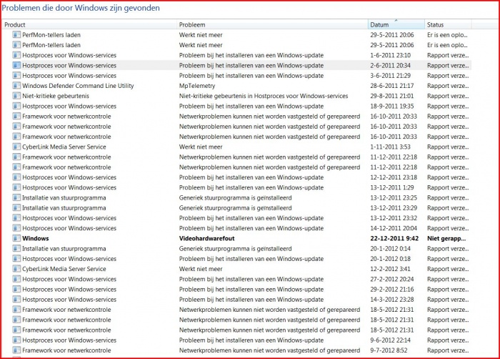Click the Installatie icon in the 13-12-2011 23:29 row

[16, 208]
